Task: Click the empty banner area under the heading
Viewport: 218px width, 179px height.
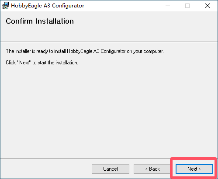Action: click(x=109, y=34)
